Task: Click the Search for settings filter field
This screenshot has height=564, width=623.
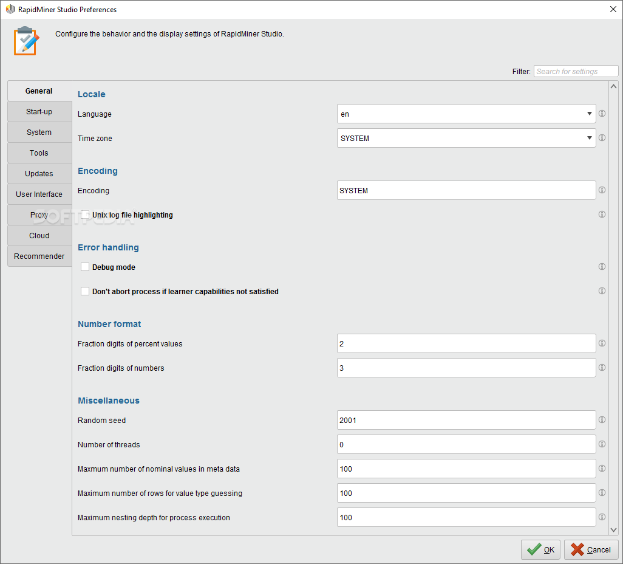Action: (x=576, y=71)
